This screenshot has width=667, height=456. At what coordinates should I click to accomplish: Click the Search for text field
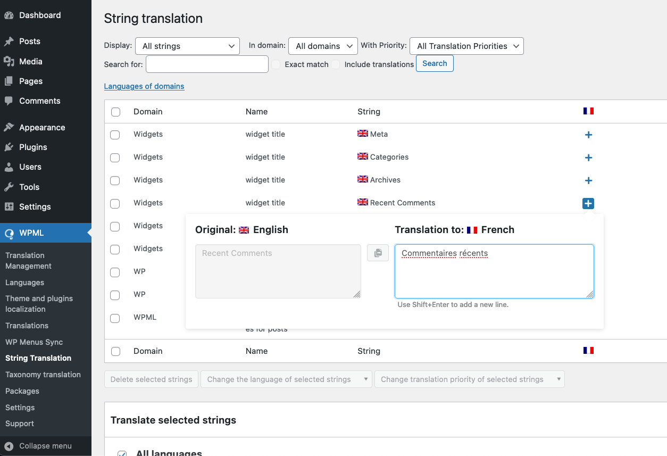coord(207,64)
